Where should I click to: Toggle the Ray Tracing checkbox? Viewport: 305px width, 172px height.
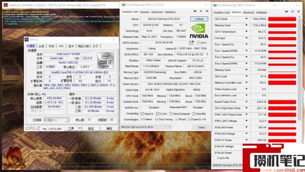[157, 119]
